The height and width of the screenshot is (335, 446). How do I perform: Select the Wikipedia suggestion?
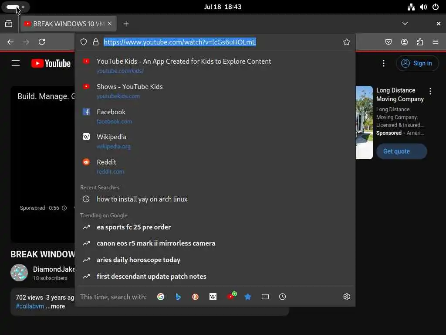pyautogui.click(x=215, y=141)
